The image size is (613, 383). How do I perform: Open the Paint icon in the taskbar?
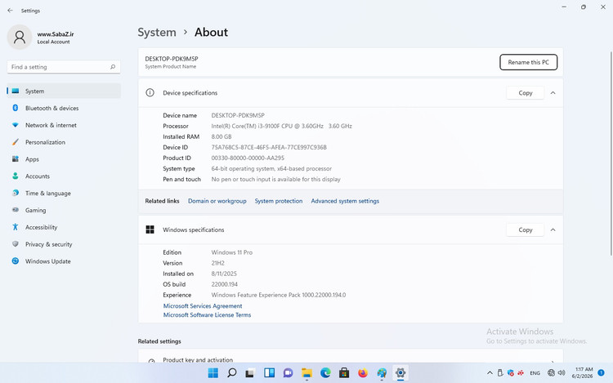coord(382,373)
